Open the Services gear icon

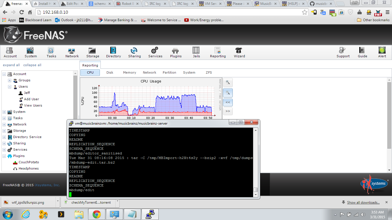[155, 51]
